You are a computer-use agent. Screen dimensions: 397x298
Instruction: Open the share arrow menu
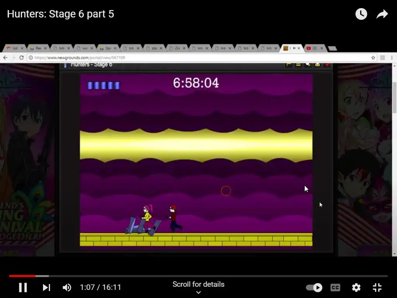[382, 14]
